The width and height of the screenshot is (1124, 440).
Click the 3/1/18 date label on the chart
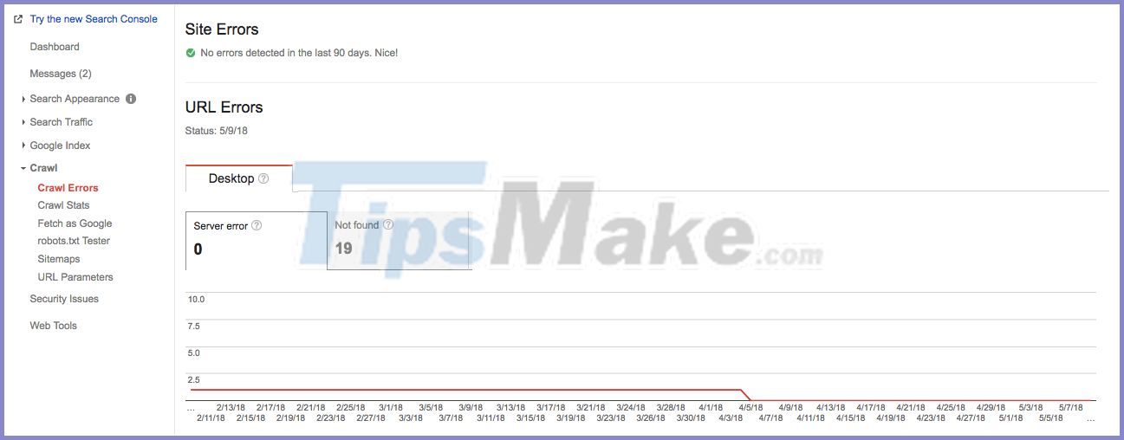[391, 407]
